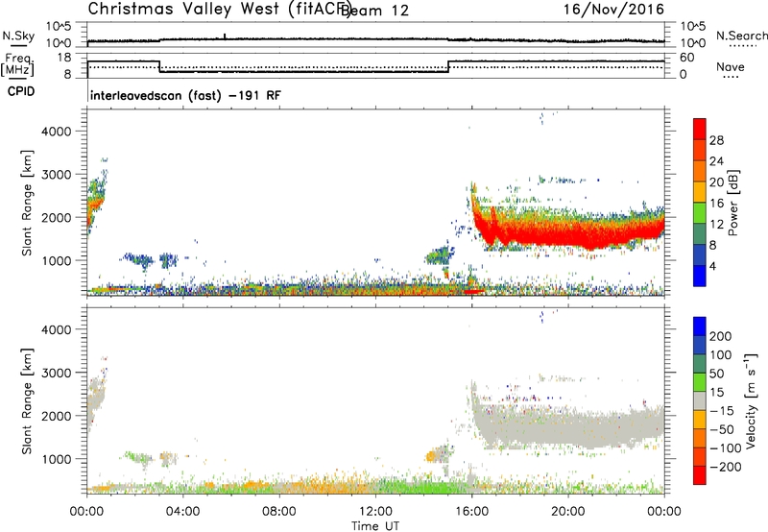Click the 'Slant Range [km]' label of power panel
The width and height of the screenshot is (768, 532).
coord(27,203)
